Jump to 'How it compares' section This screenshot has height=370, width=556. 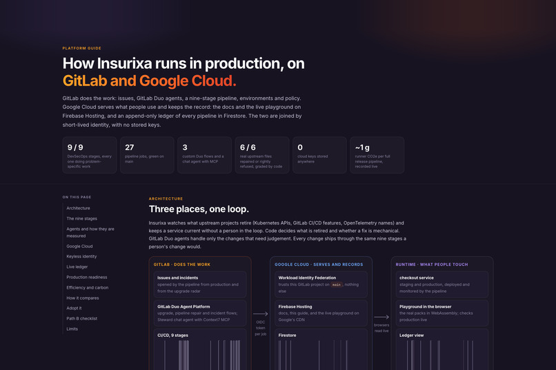(83, 298)
